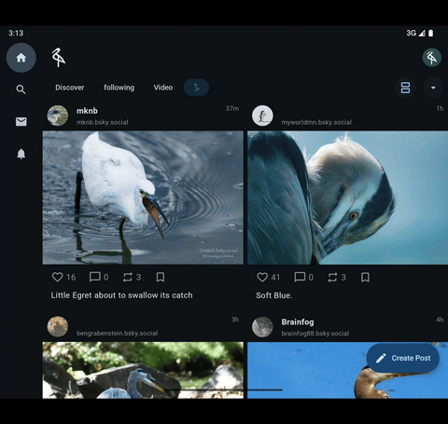The width and height of the screenshot is (448, 424).
Task: Open mknb's profile avatar
Action: (x=58, y=116)
